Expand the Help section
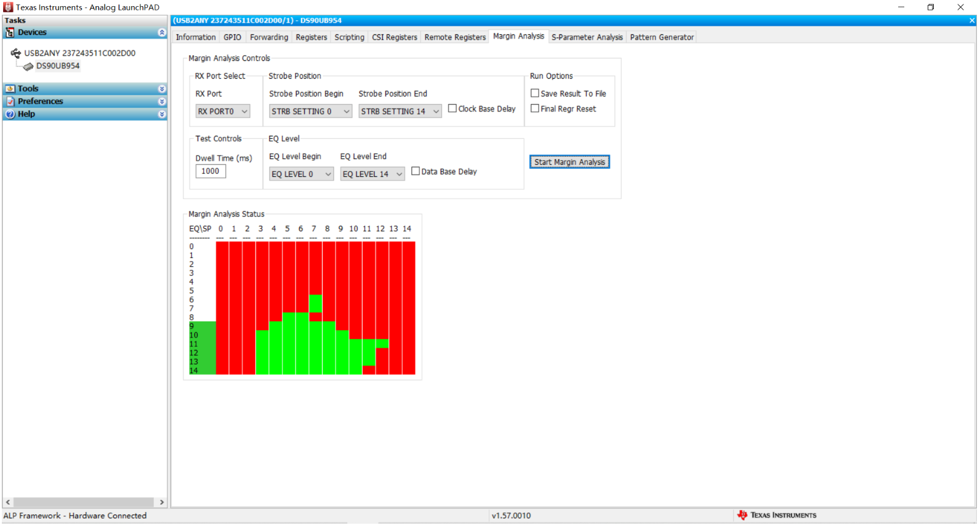The image size is (980, 528). [x=162, y=114]
